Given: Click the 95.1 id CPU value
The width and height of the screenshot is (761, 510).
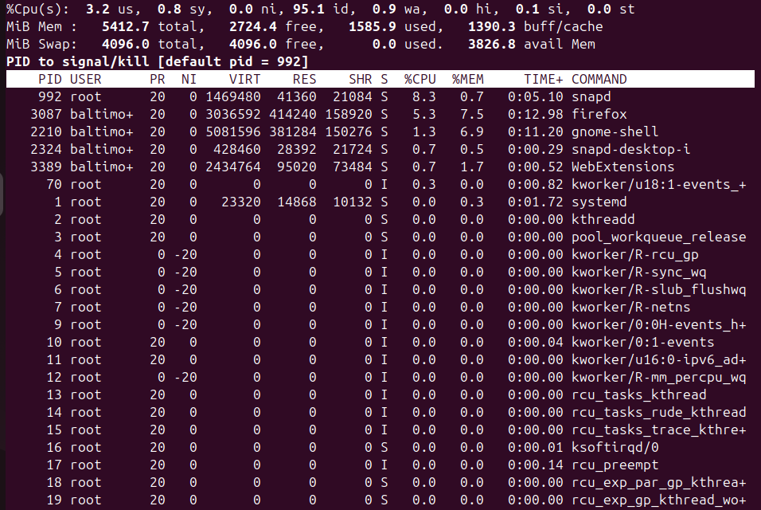Looking at the screenshot, I should click(x=308, y=9).
